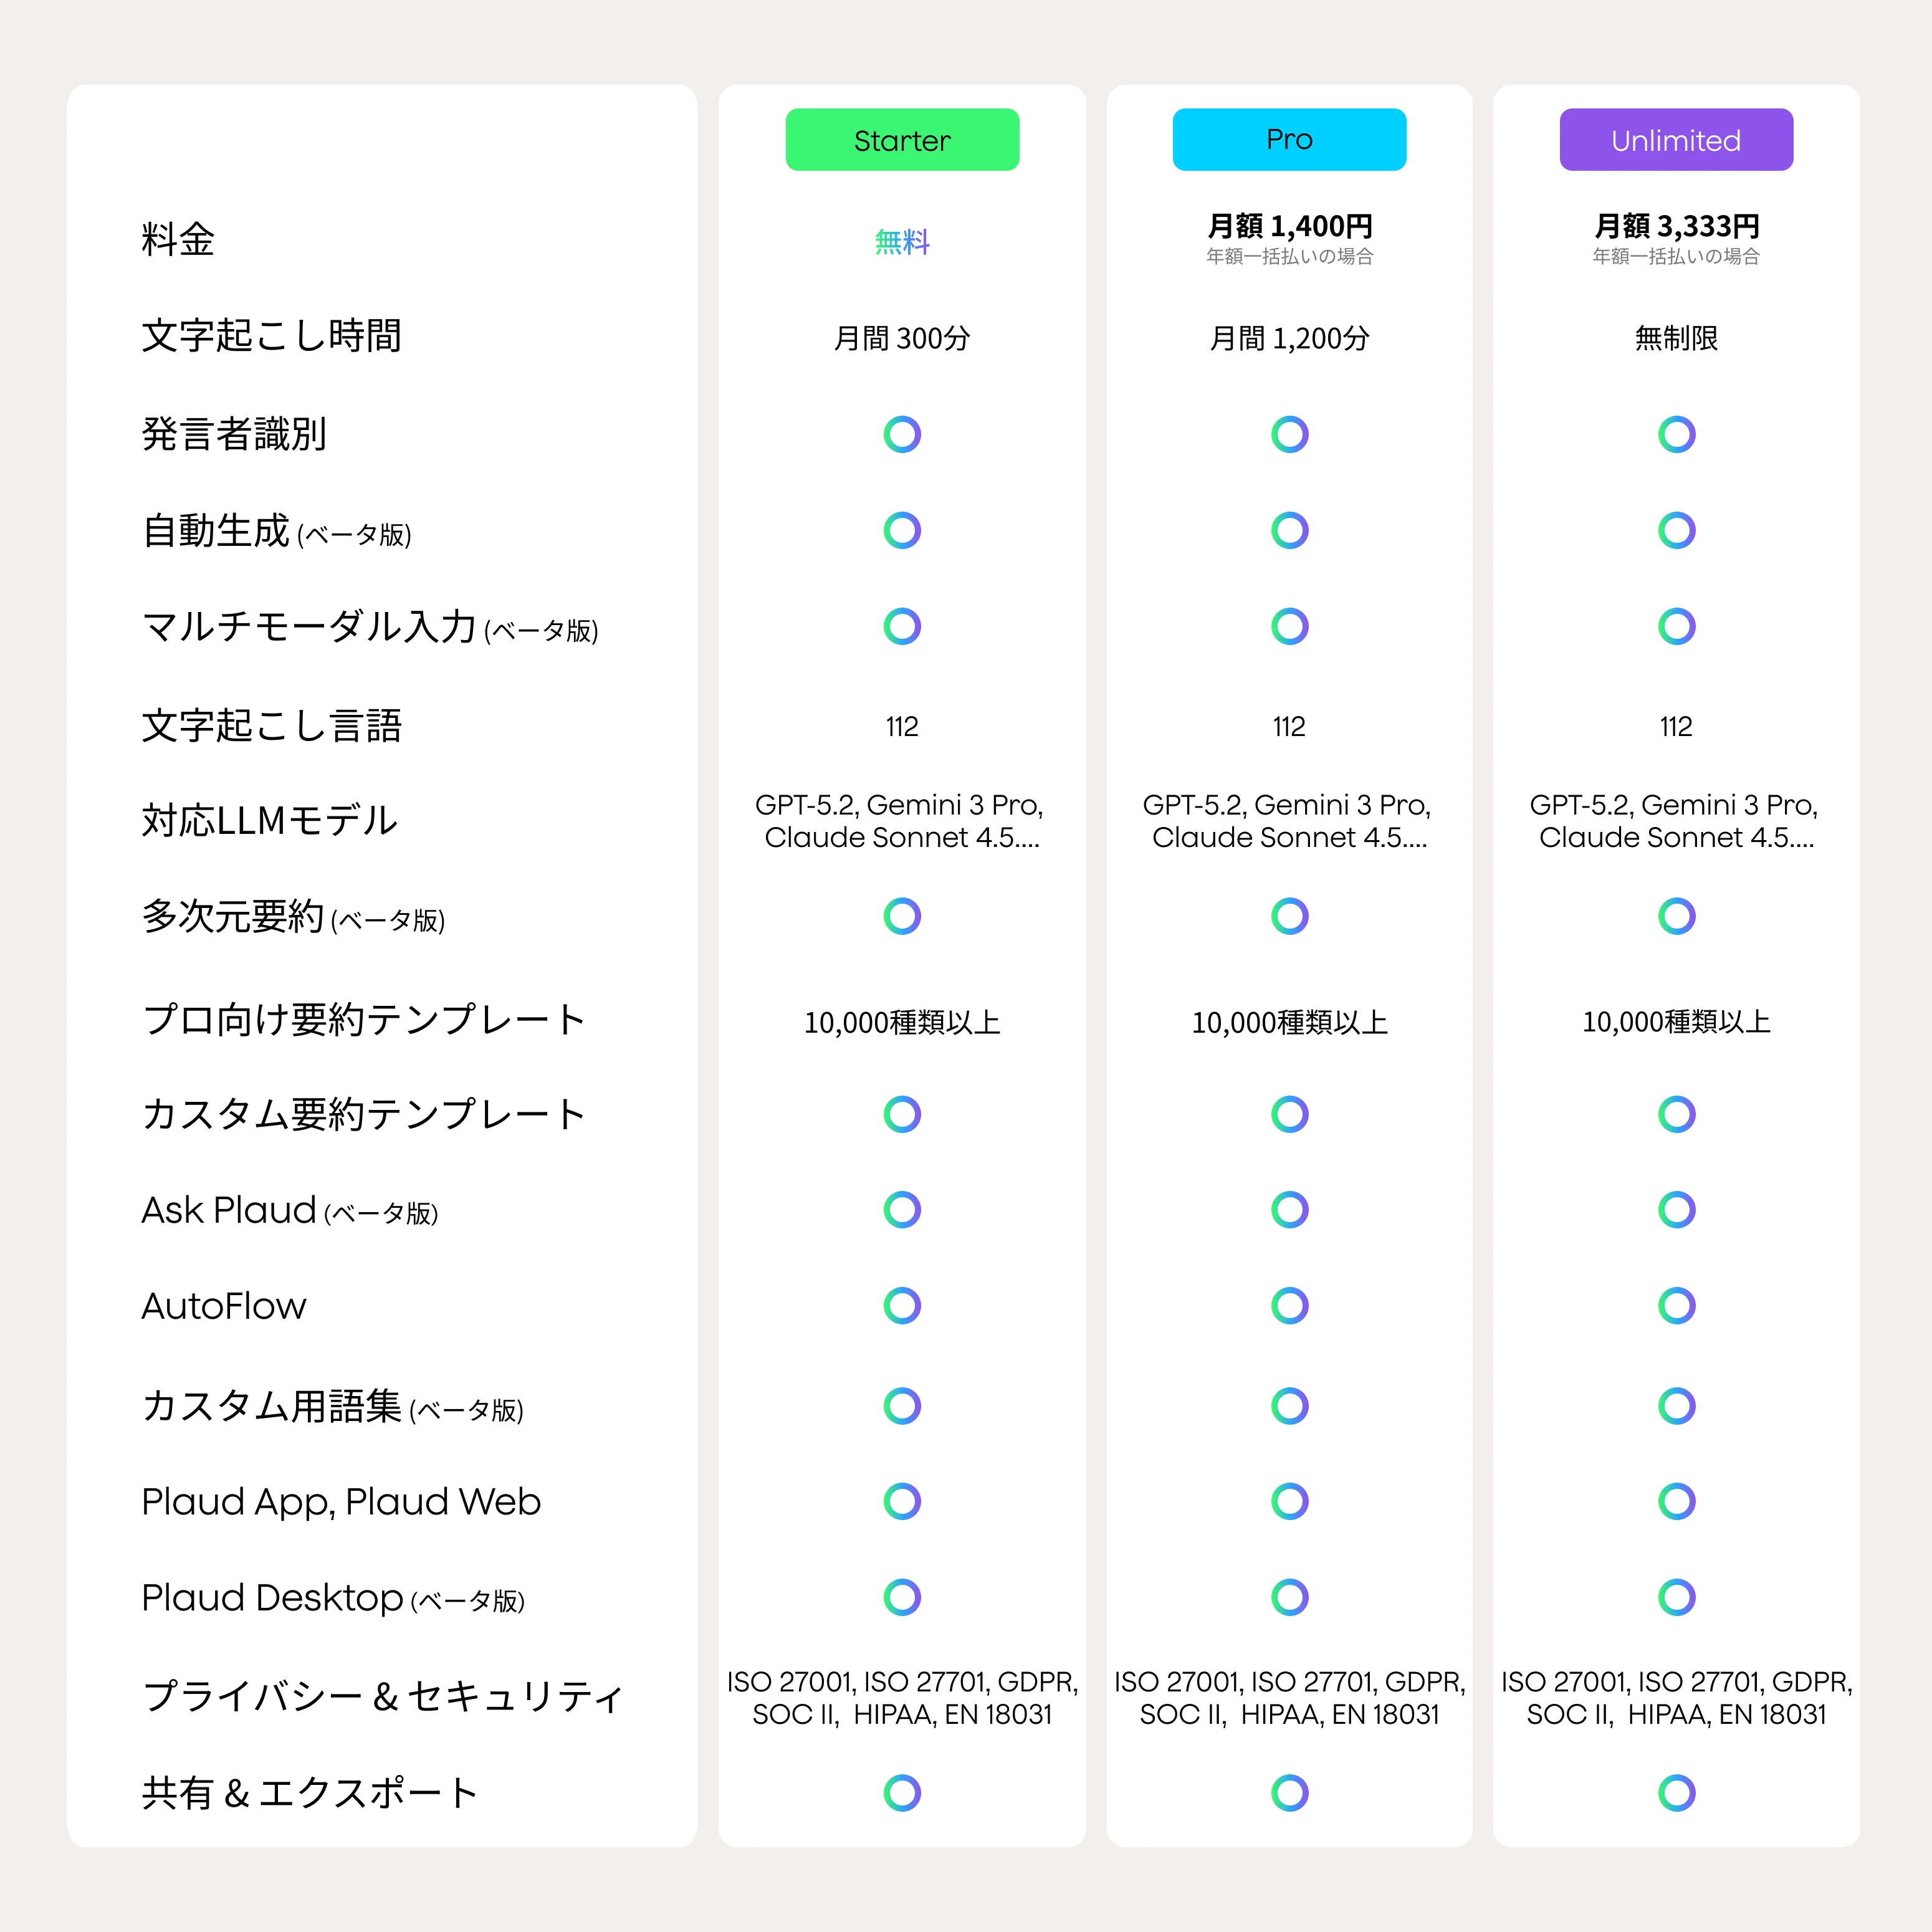Screen dimensions: 1932x1932
Task: Click Pro's カスタム要約テンプレート circle icon
Action: (1289, 1114)
